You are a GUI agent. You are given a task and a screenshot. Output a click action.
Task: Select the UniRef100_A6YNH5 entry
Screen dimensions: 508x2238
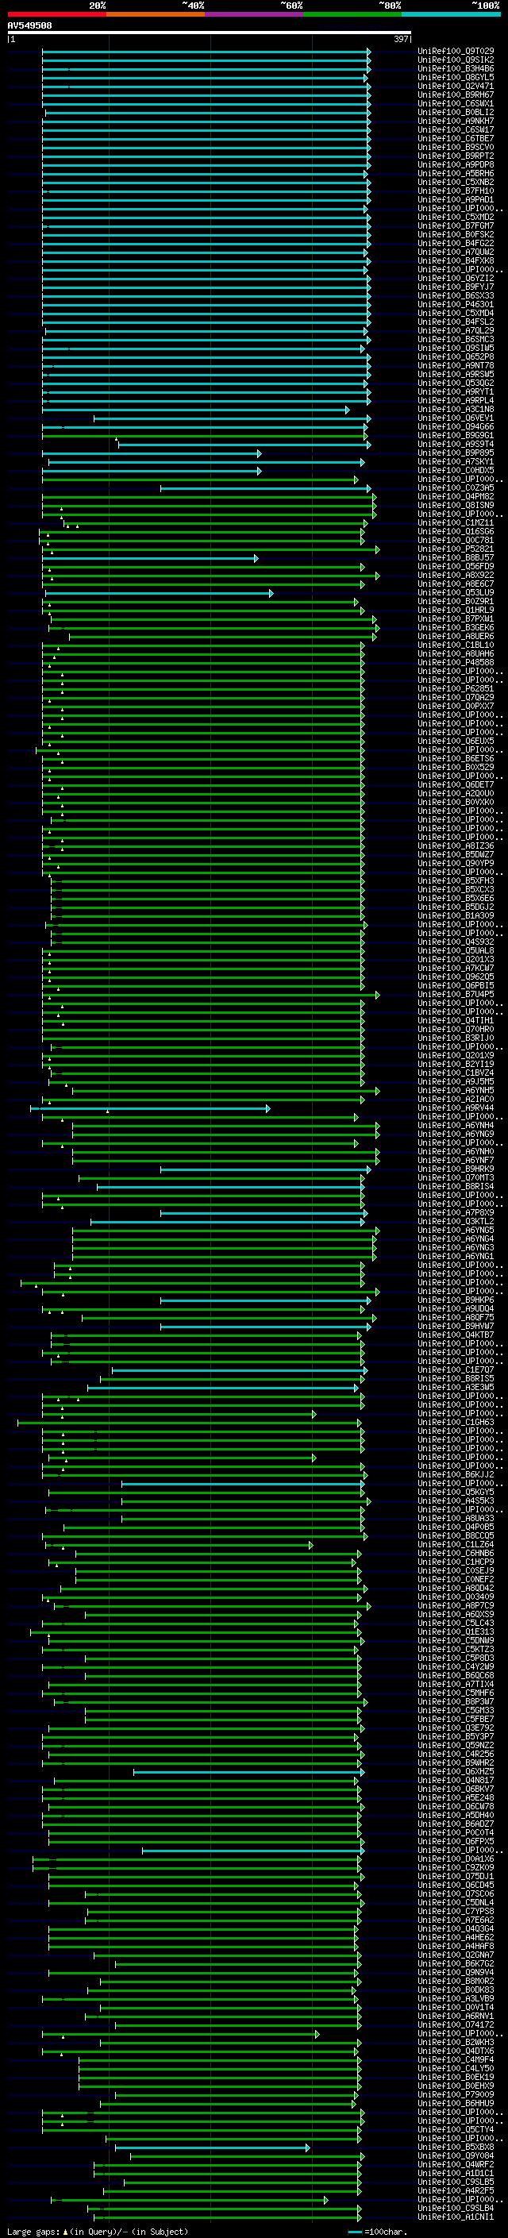456,1091
